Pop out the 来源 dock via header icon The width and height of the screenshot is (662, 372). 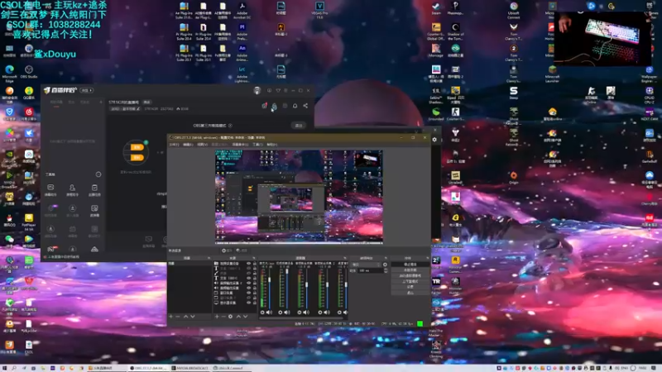[254, 258]
